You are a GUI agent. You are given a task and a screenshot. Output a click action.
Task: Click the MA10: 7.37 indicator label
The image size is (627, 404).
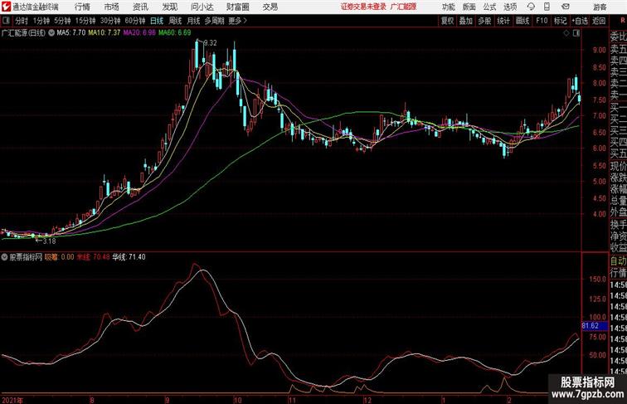104,33
